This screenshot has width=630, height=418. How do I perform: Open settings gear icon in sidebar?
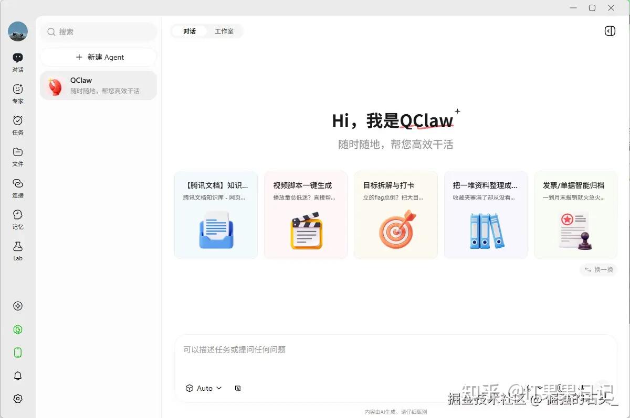18,399
